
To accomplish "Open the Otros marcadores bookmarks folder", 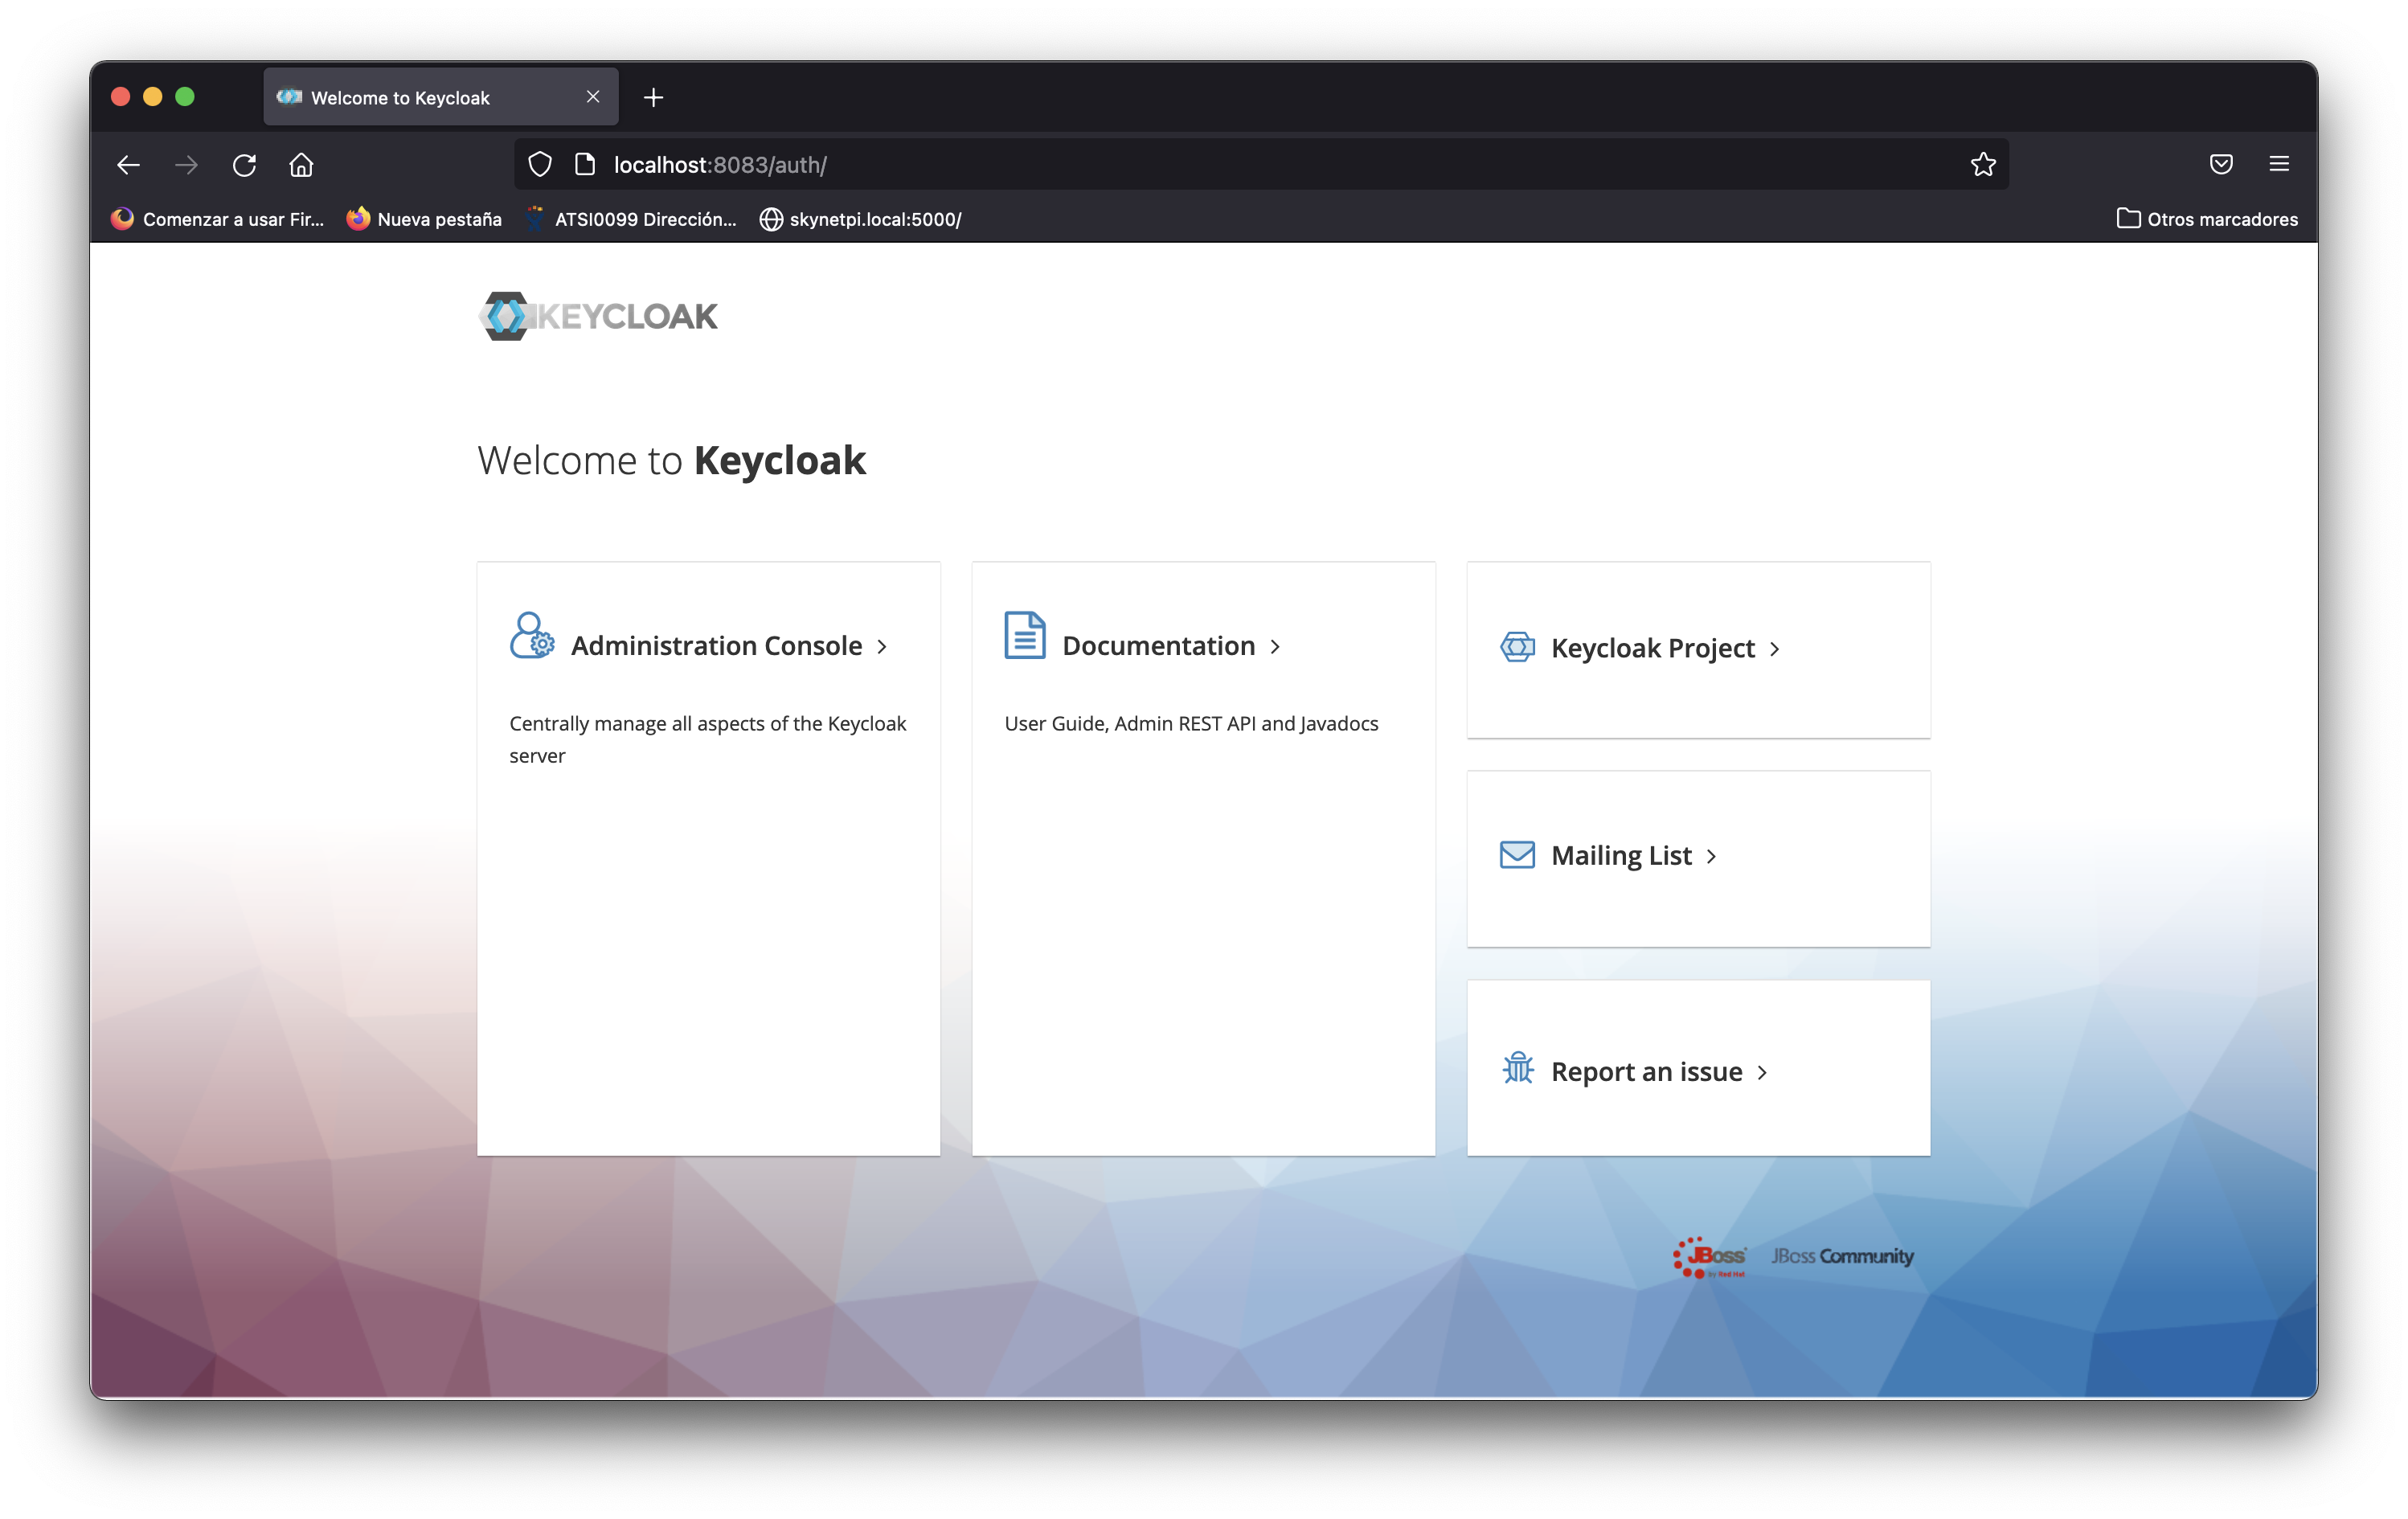I will (2207, 219).
